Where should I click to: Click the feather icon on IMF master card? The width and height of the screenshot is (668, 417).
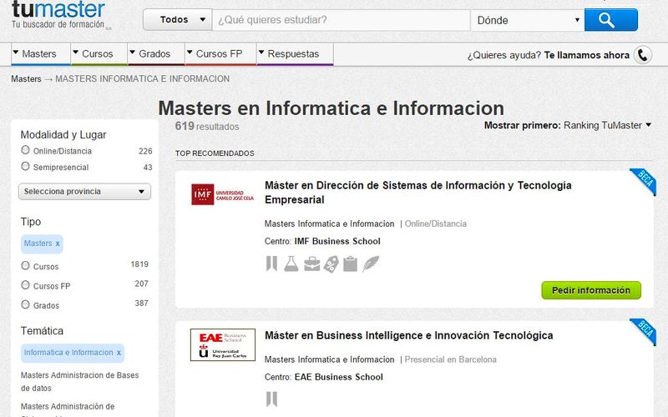point(371,264)
